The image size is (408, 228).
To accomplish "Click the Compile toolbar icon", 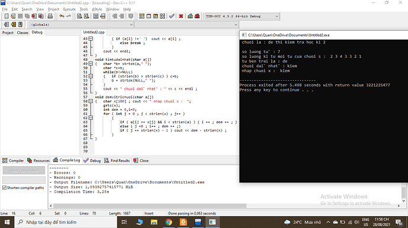I will coord(142,16).
